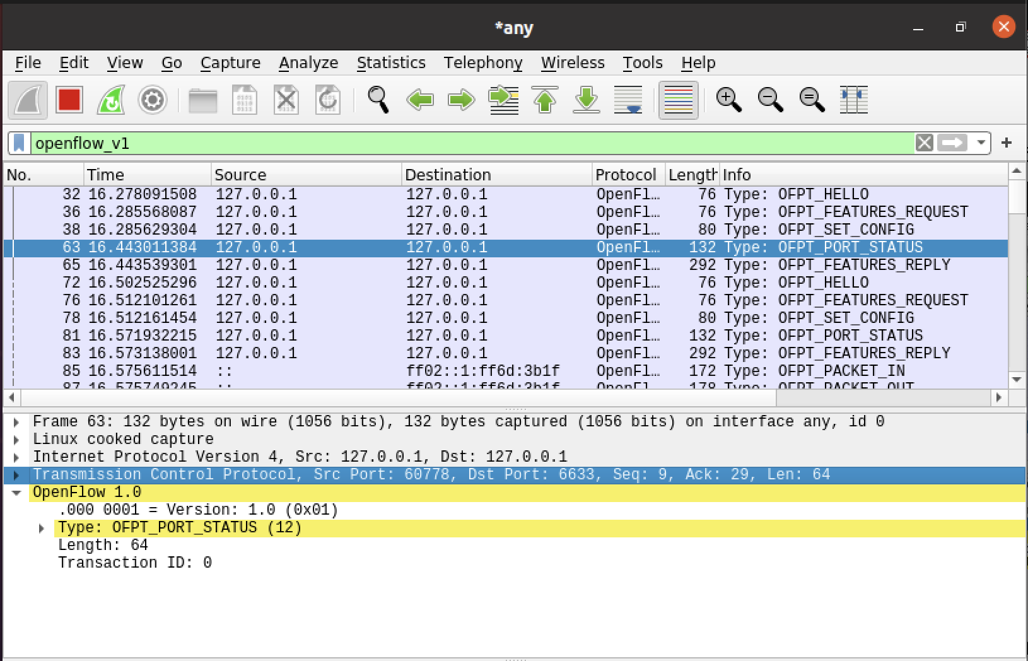Open the Capture menu
This screenshot has height=661, width=1028.
230,62
